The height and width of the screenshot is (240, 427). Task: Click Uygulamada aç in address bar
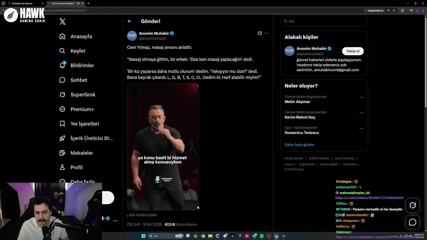tap(374, 10)
